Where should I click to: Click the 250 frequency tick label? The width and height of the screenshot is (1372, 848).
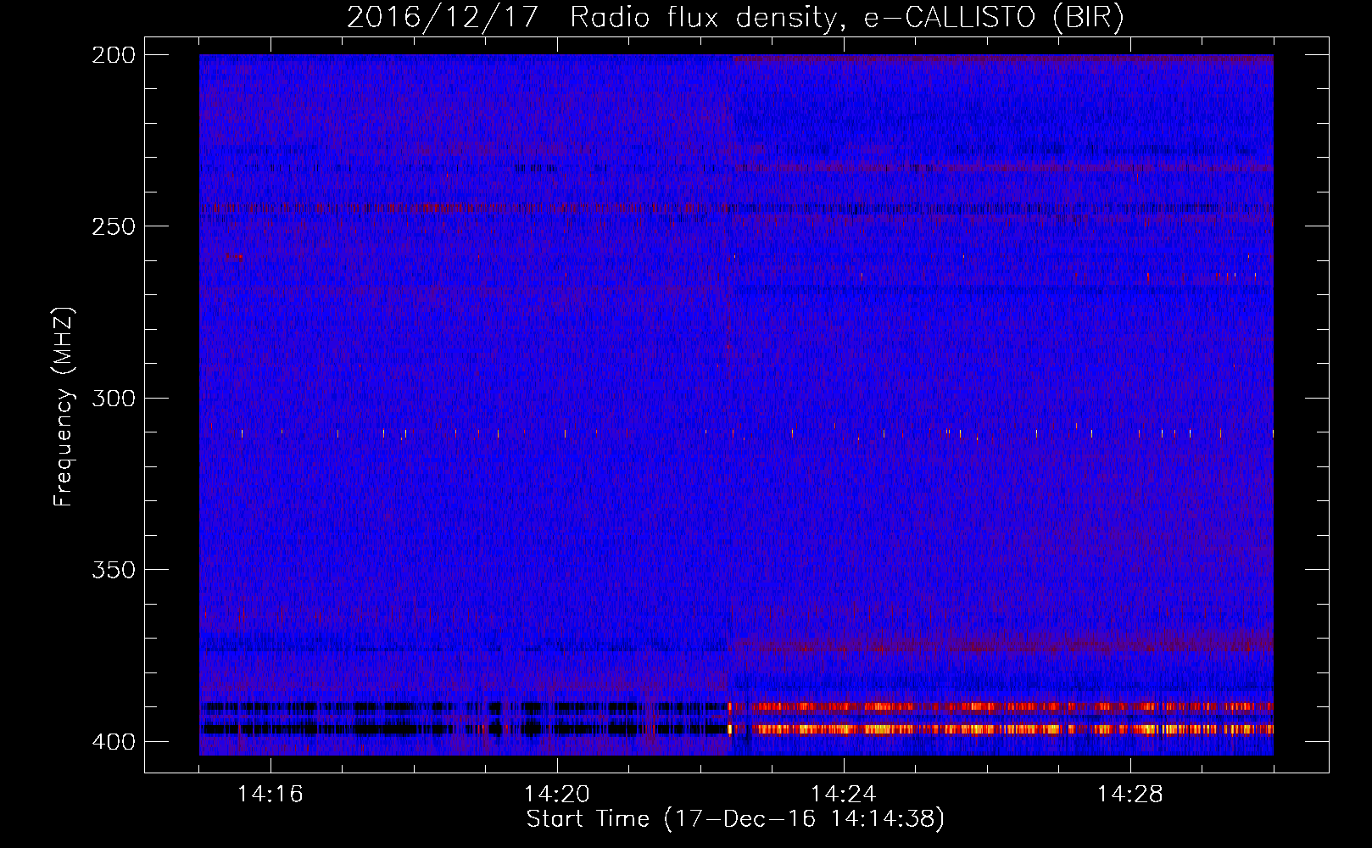(114, 226)
